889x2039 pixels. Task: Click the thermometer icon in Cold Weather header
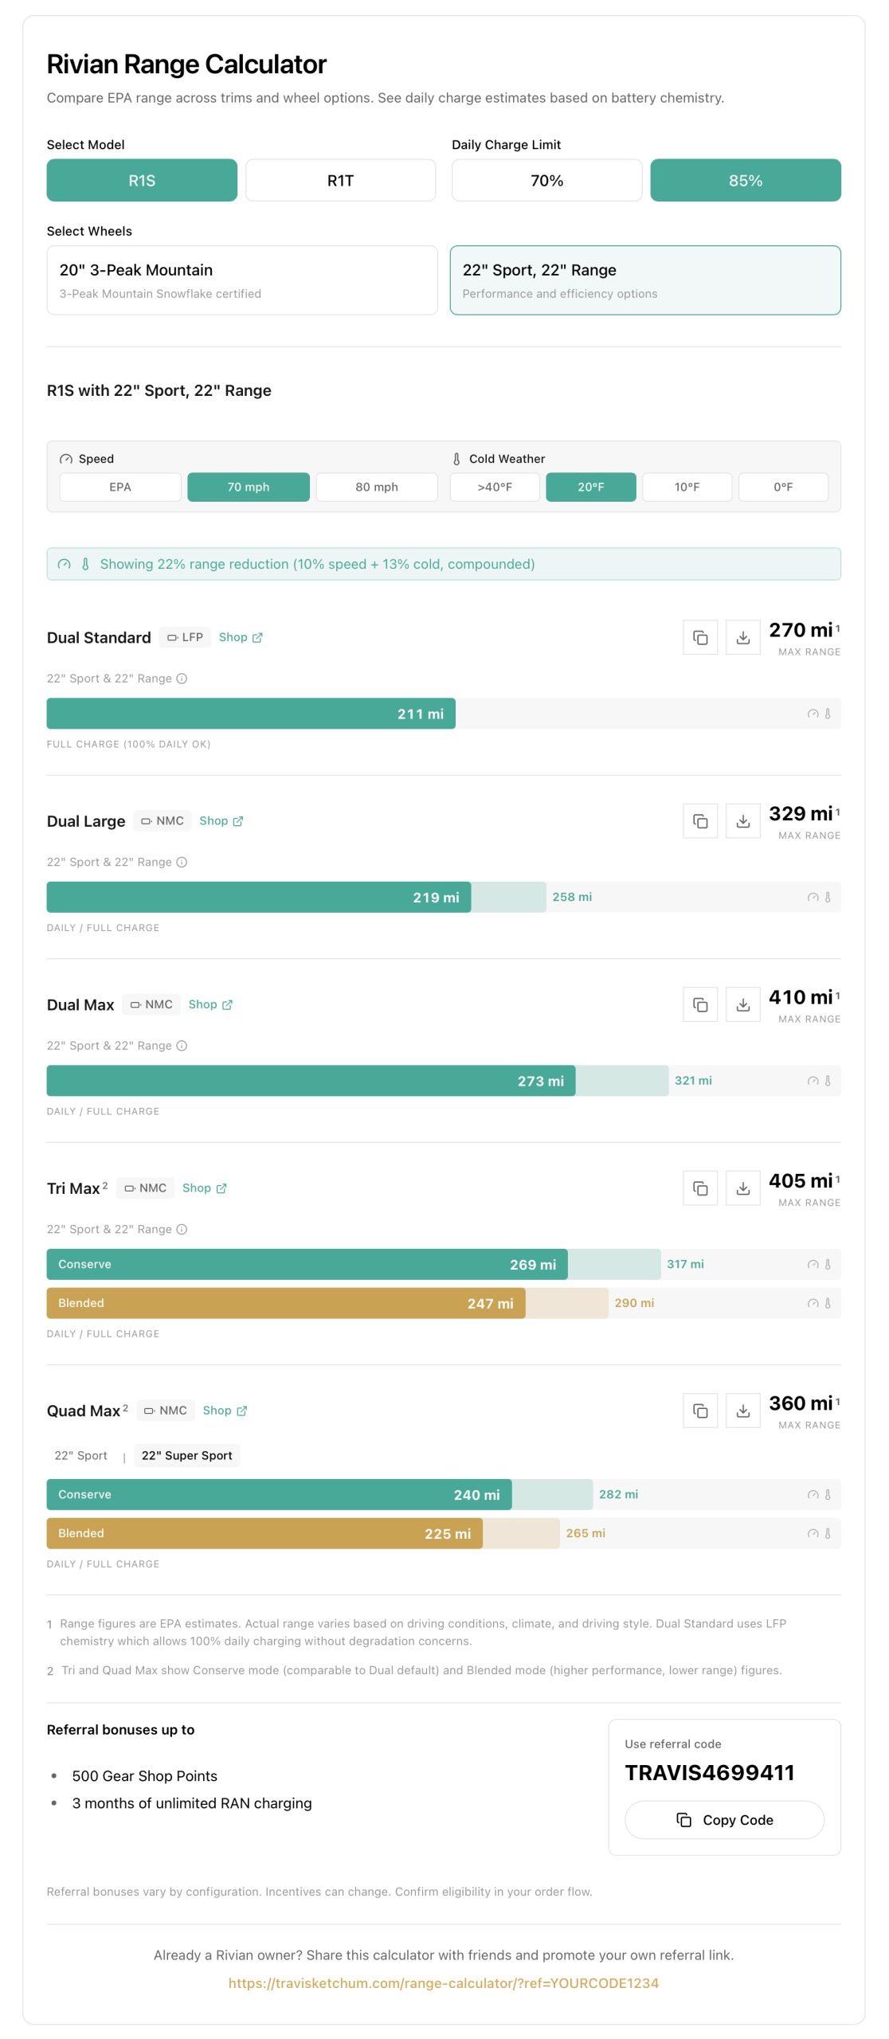(456, 458)
